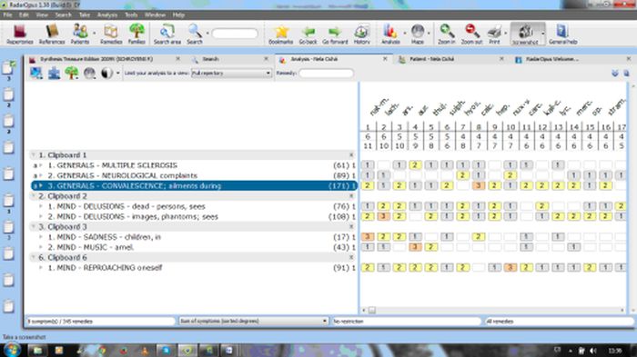Image resolution: width=637 pixels, height=357 pixels.
Task: Open the File menu
Action: (7, 15)
